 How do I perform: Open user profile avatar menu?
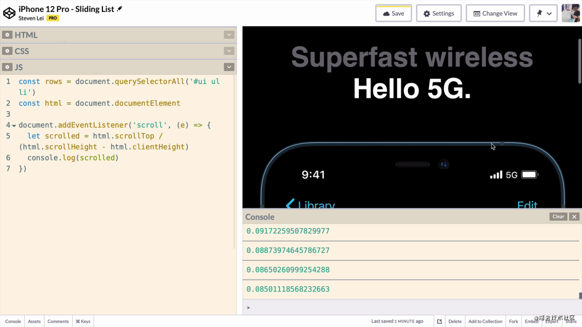coord(571,13)
